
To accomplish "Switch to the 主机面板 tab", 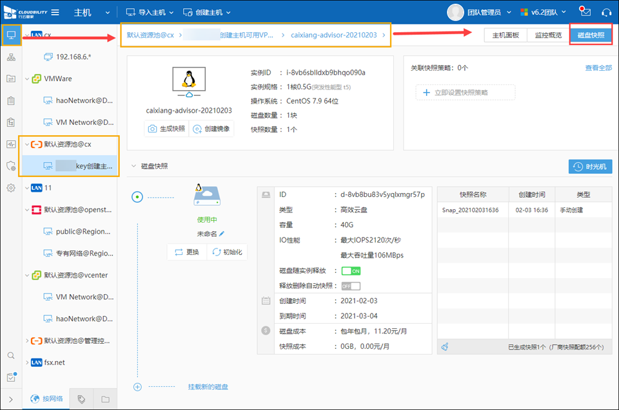I will [x=506, y=35].
